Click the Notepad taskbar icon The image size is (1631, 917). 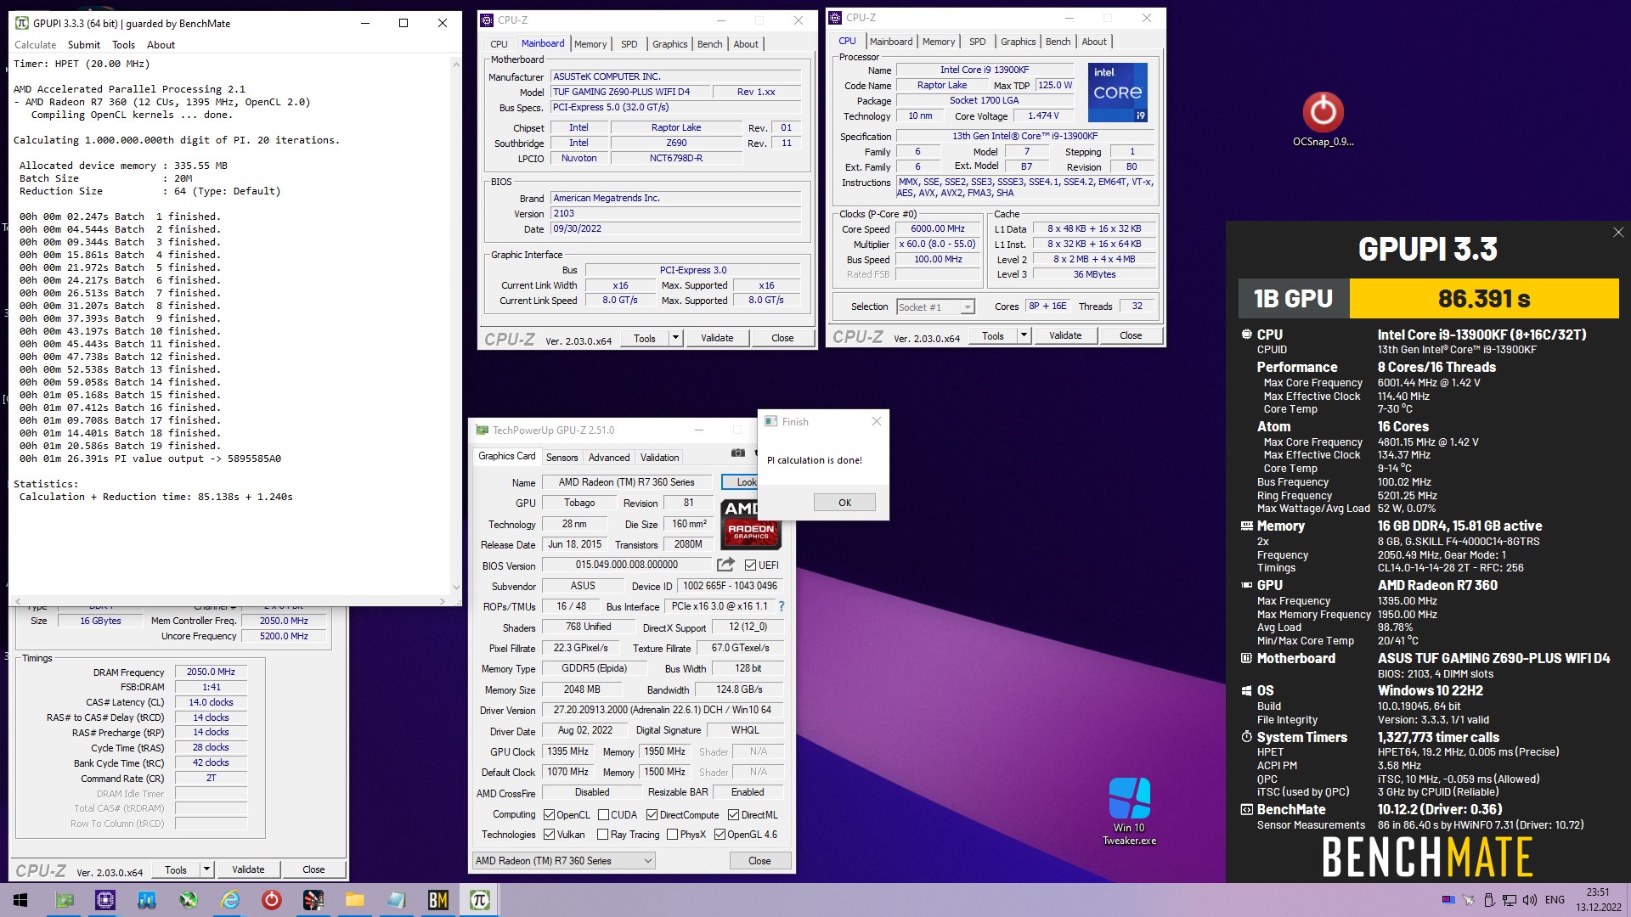(x=397, y=900)
